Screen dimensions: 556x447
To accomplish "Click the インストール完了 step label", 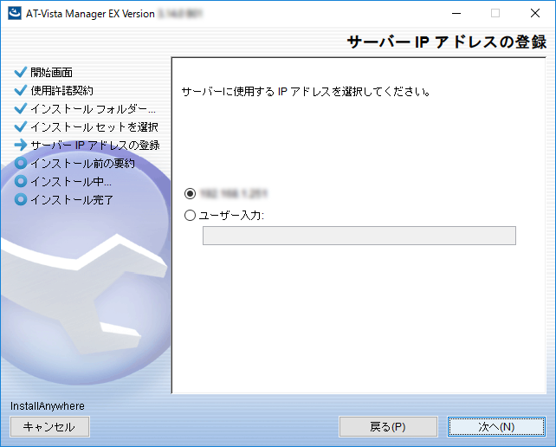I will (72, 200).
